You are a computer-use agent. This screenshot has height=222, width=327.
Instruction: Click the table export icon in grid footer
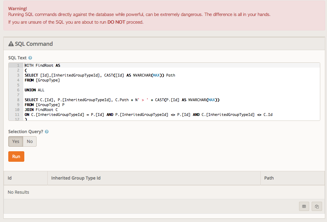coord(304,207)
